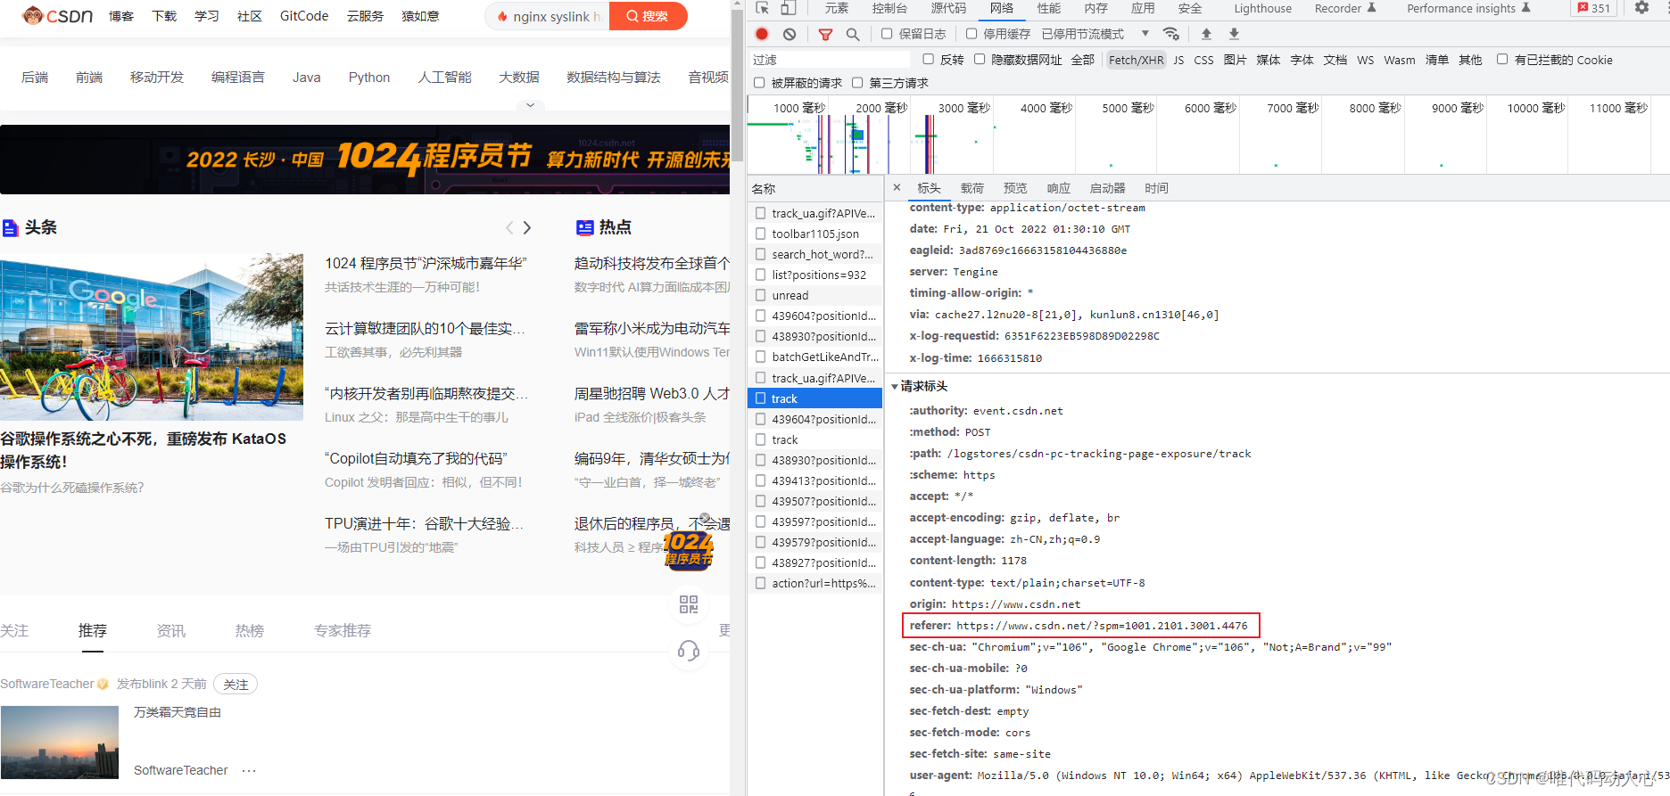
Task: Open network search with magnifier icon
Action: pyautogui.click(x=853, y=34)
